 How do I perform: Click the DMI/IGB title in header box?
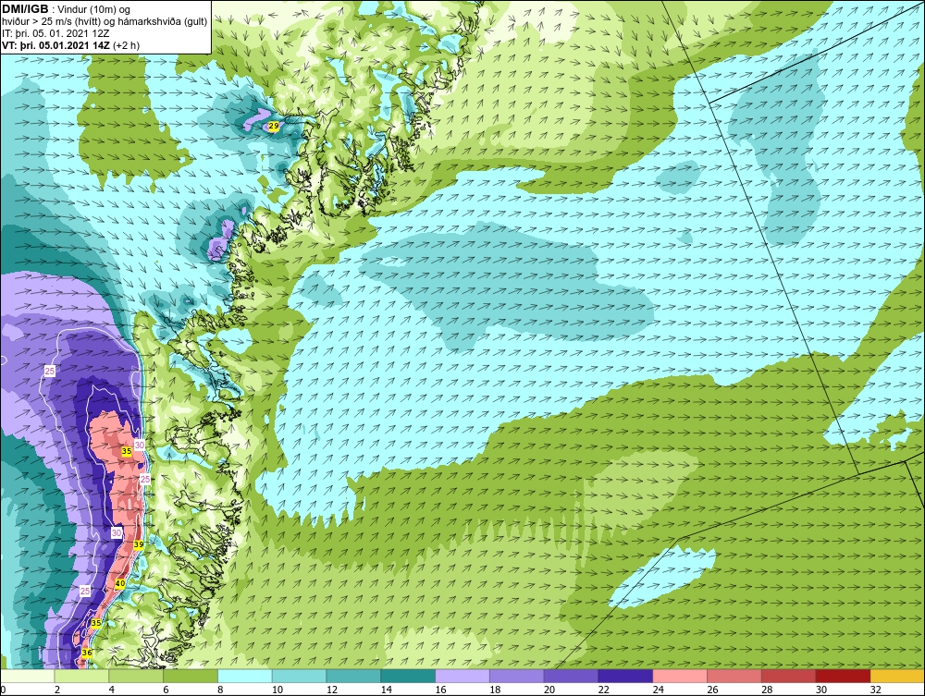click(x=25, y=9)
